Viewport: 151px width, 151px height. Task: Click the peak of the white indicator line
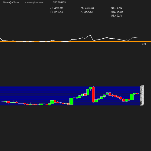(91, 35)
